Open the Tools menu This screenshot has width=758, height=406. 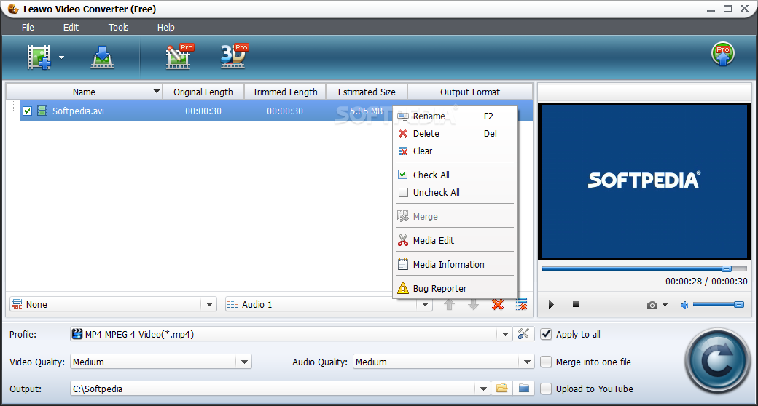(118, 28)
